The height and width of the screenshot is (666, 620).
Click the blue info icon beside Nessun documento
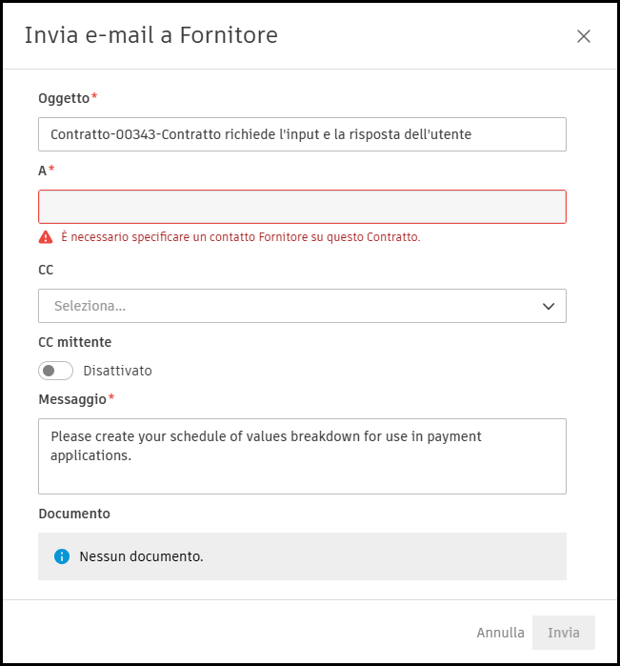click(62, 556)
